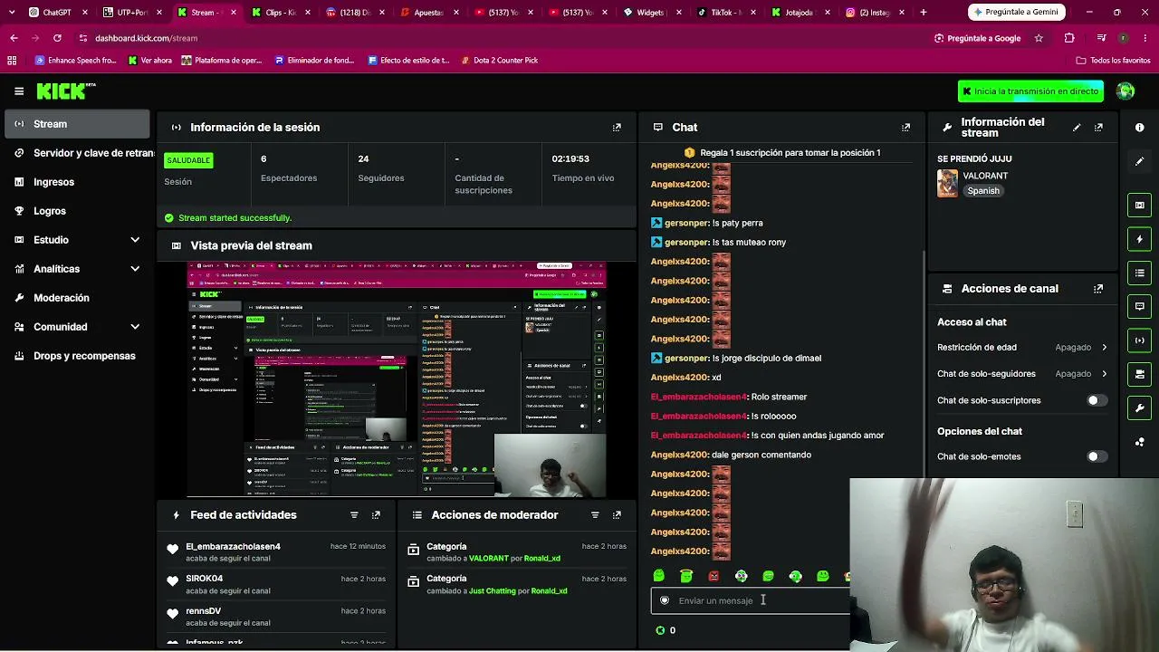Pop out the Feed de actividades panel
The height and width of the screenshot is (652, 1159).
pos(376,515)
